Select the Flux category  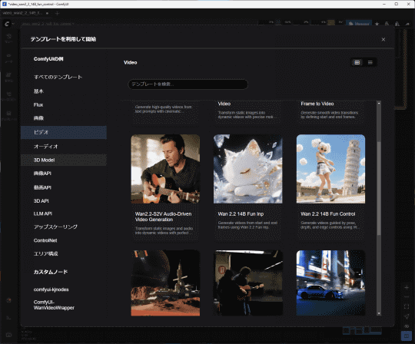point(64,104)
